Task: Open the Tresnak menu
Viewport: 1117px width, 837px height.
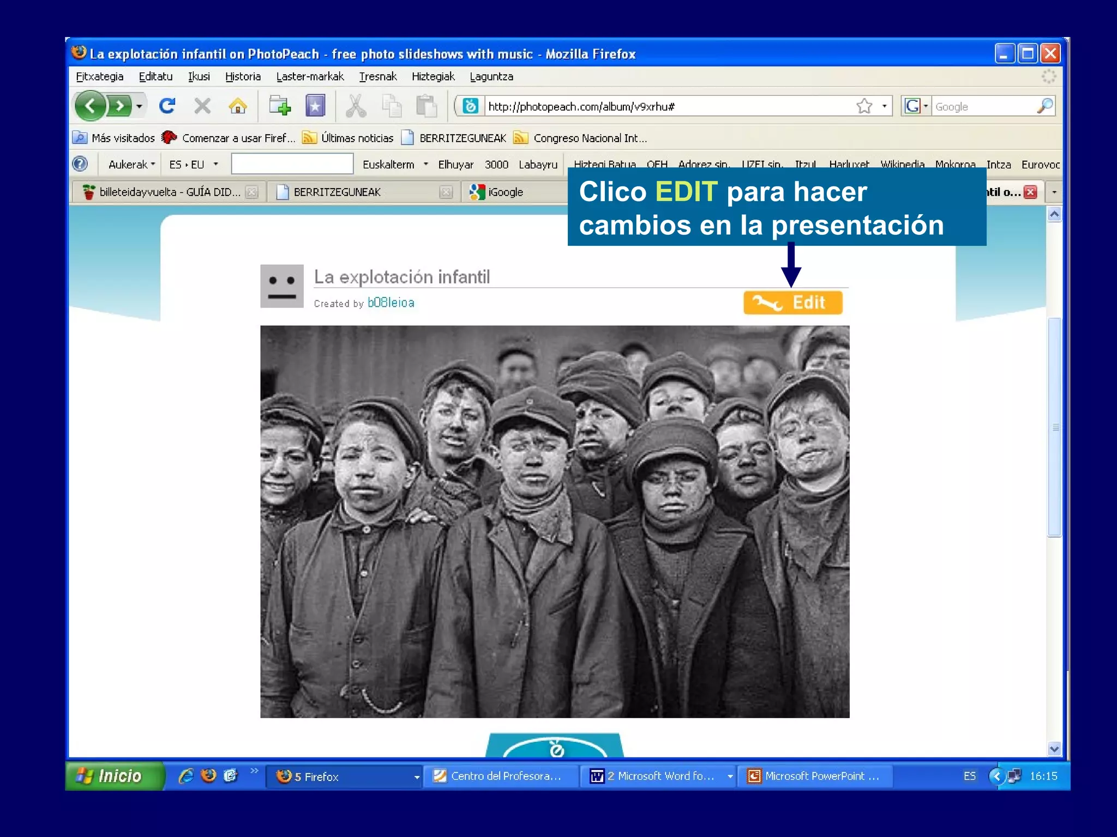Action: 378,76
